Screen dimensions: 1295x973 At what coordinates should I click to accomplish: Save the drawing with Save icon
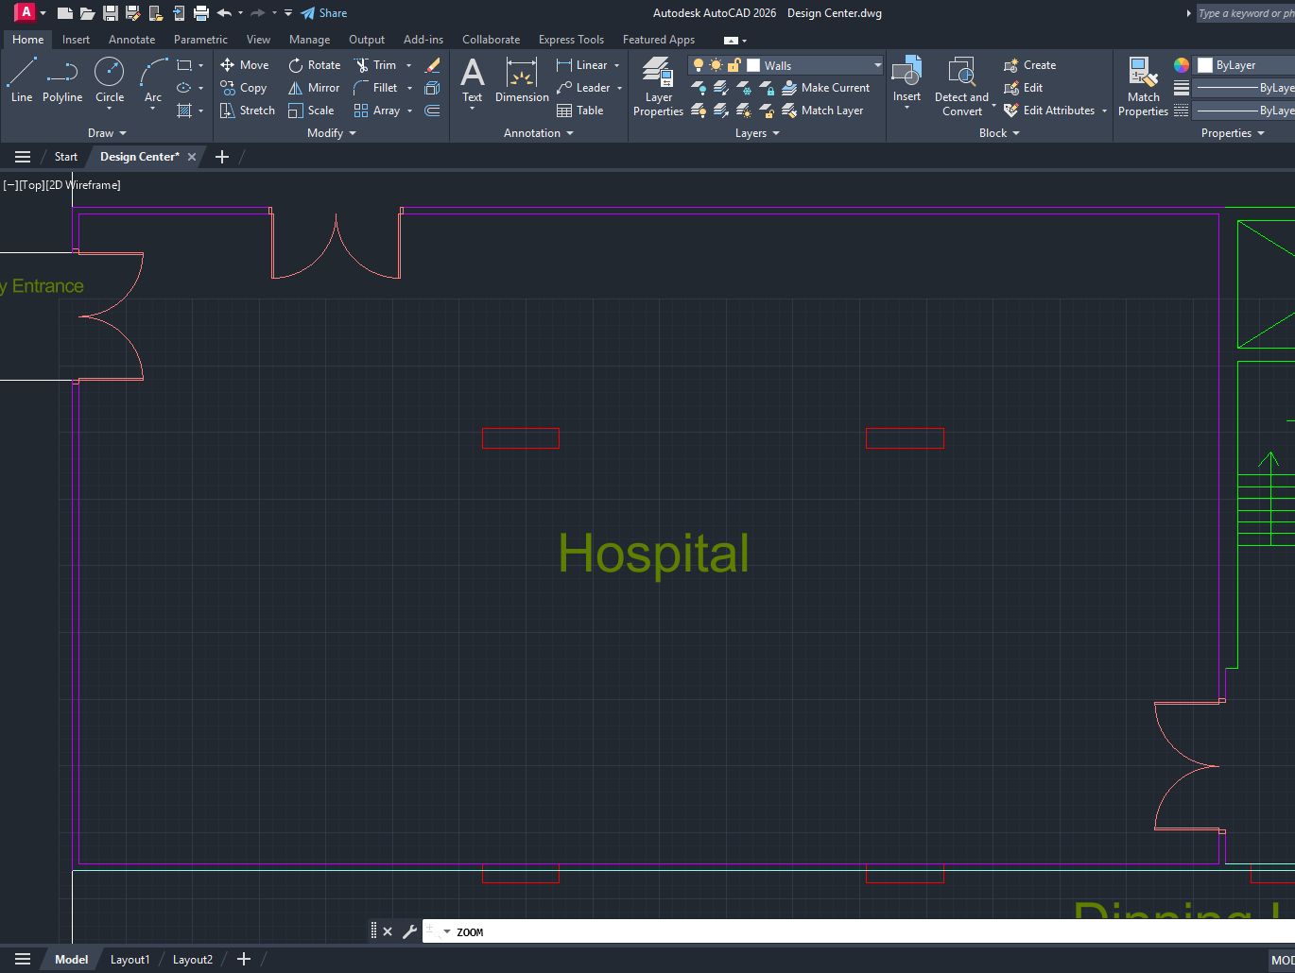coord(110,13)
